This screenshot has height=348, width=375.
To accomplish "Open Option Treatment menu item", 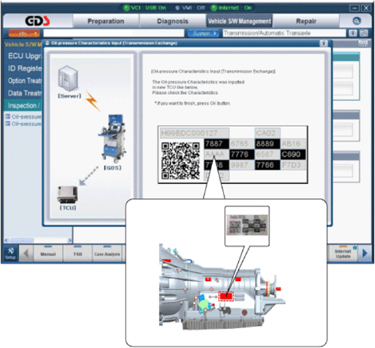I will [x=25, y=80].
